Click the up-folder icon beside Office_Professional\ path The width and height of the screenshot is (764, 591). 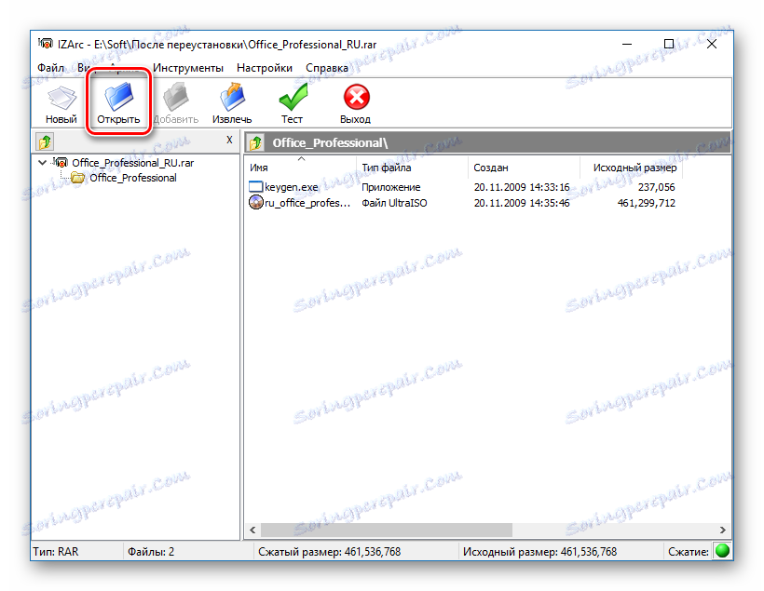click(256, 143)
